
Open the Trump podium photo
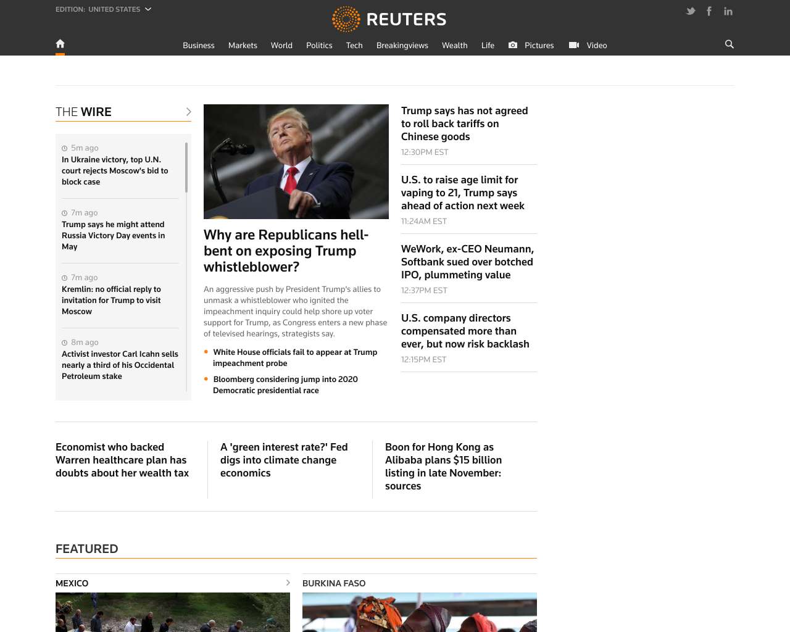coord(296,162)
